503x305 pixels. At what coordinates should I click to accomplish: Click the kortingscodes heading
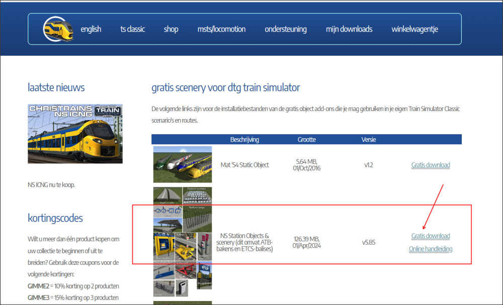click(55, 218)
